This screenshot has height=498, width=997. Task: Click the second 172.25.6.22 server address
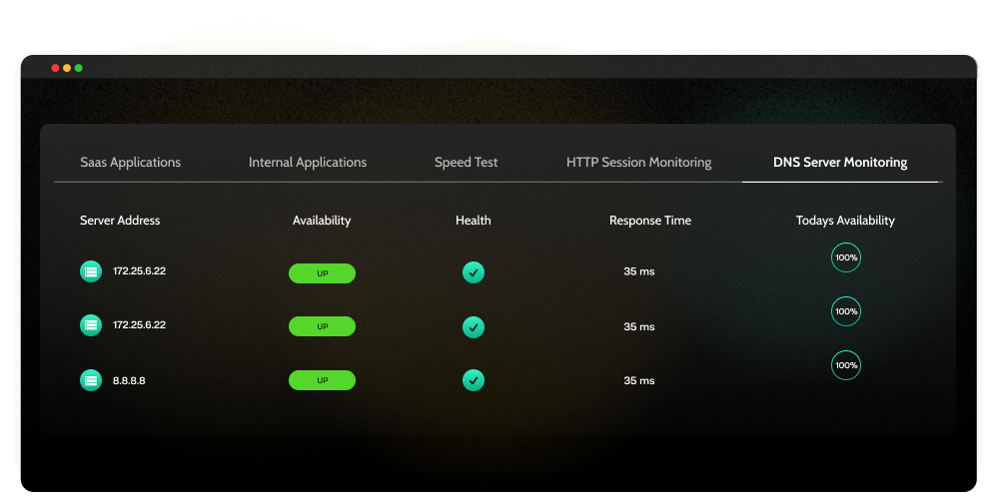point(139,324)
